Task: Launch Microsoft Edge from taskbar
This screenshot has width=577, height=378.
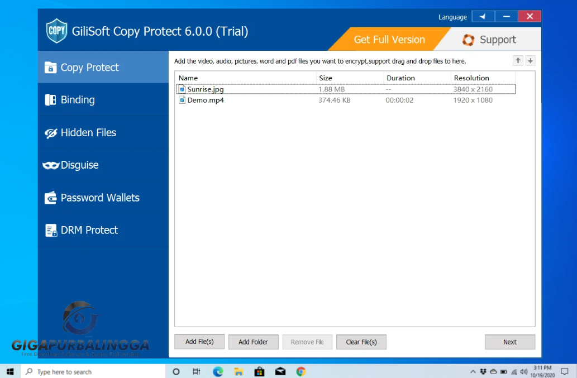Action: tap(218, 371)
